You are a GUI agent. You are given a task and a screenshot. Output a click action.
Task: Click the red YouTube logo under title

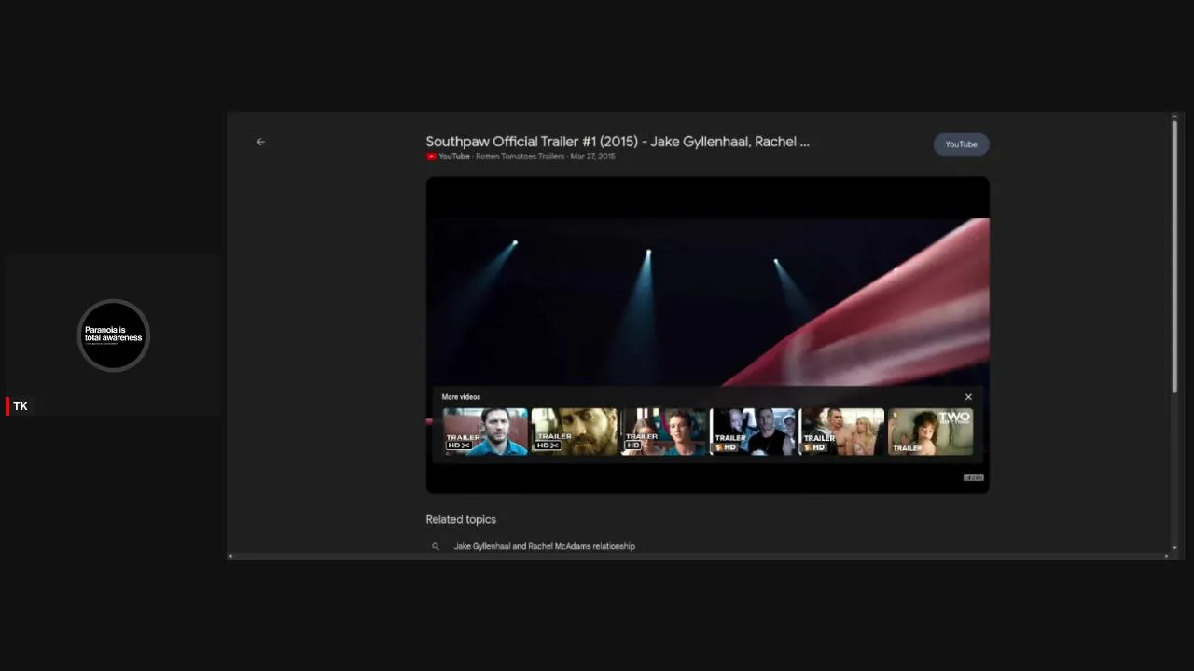click(x=431, y=157)
